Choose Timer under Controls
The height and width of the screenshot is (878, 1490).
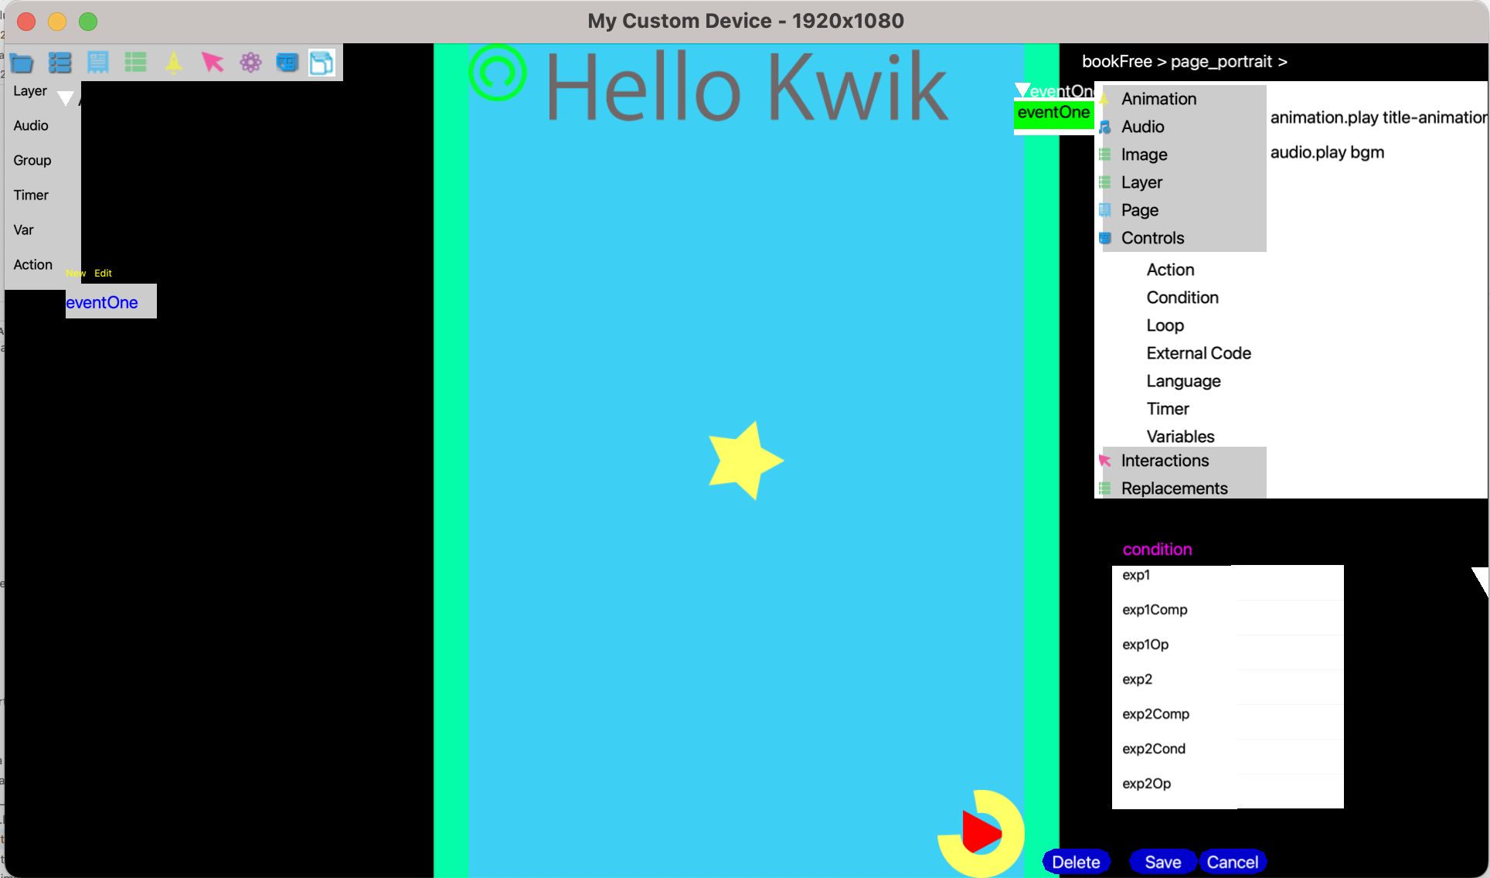point(1168,409)
